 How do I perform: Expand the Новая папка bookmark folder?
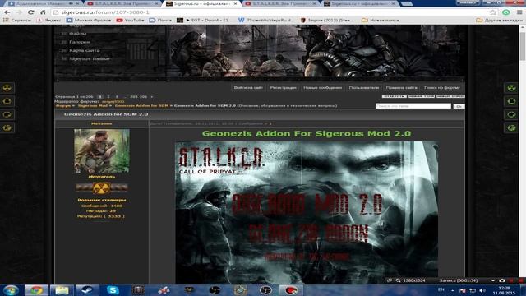click(x=380, y=20)
